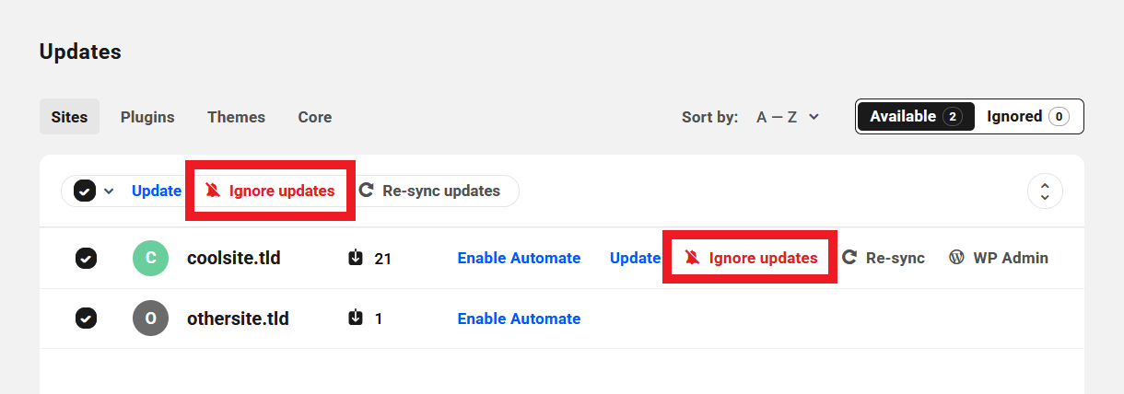Click the WordPress logo icon
The image size is (1124, 394).
[957, 258]
